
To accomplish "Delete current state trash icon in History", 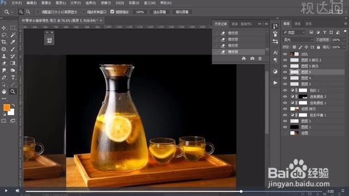I will tap(260, 58).
